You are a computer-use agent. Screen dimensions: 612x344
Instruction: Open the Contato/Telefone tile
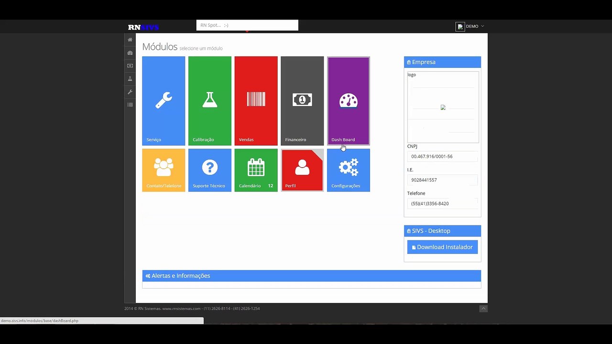click(164, 170)
